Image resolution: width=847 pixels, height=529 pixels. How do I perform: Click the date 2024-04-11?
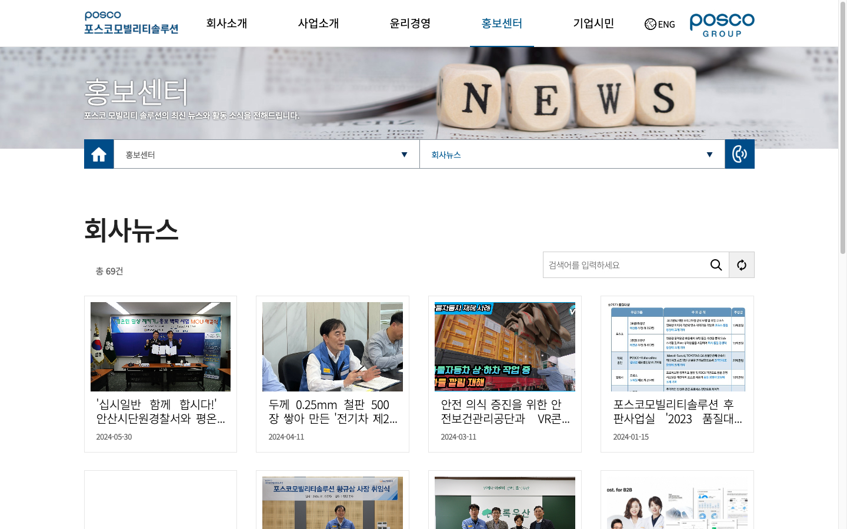click(x=286, y=437)
